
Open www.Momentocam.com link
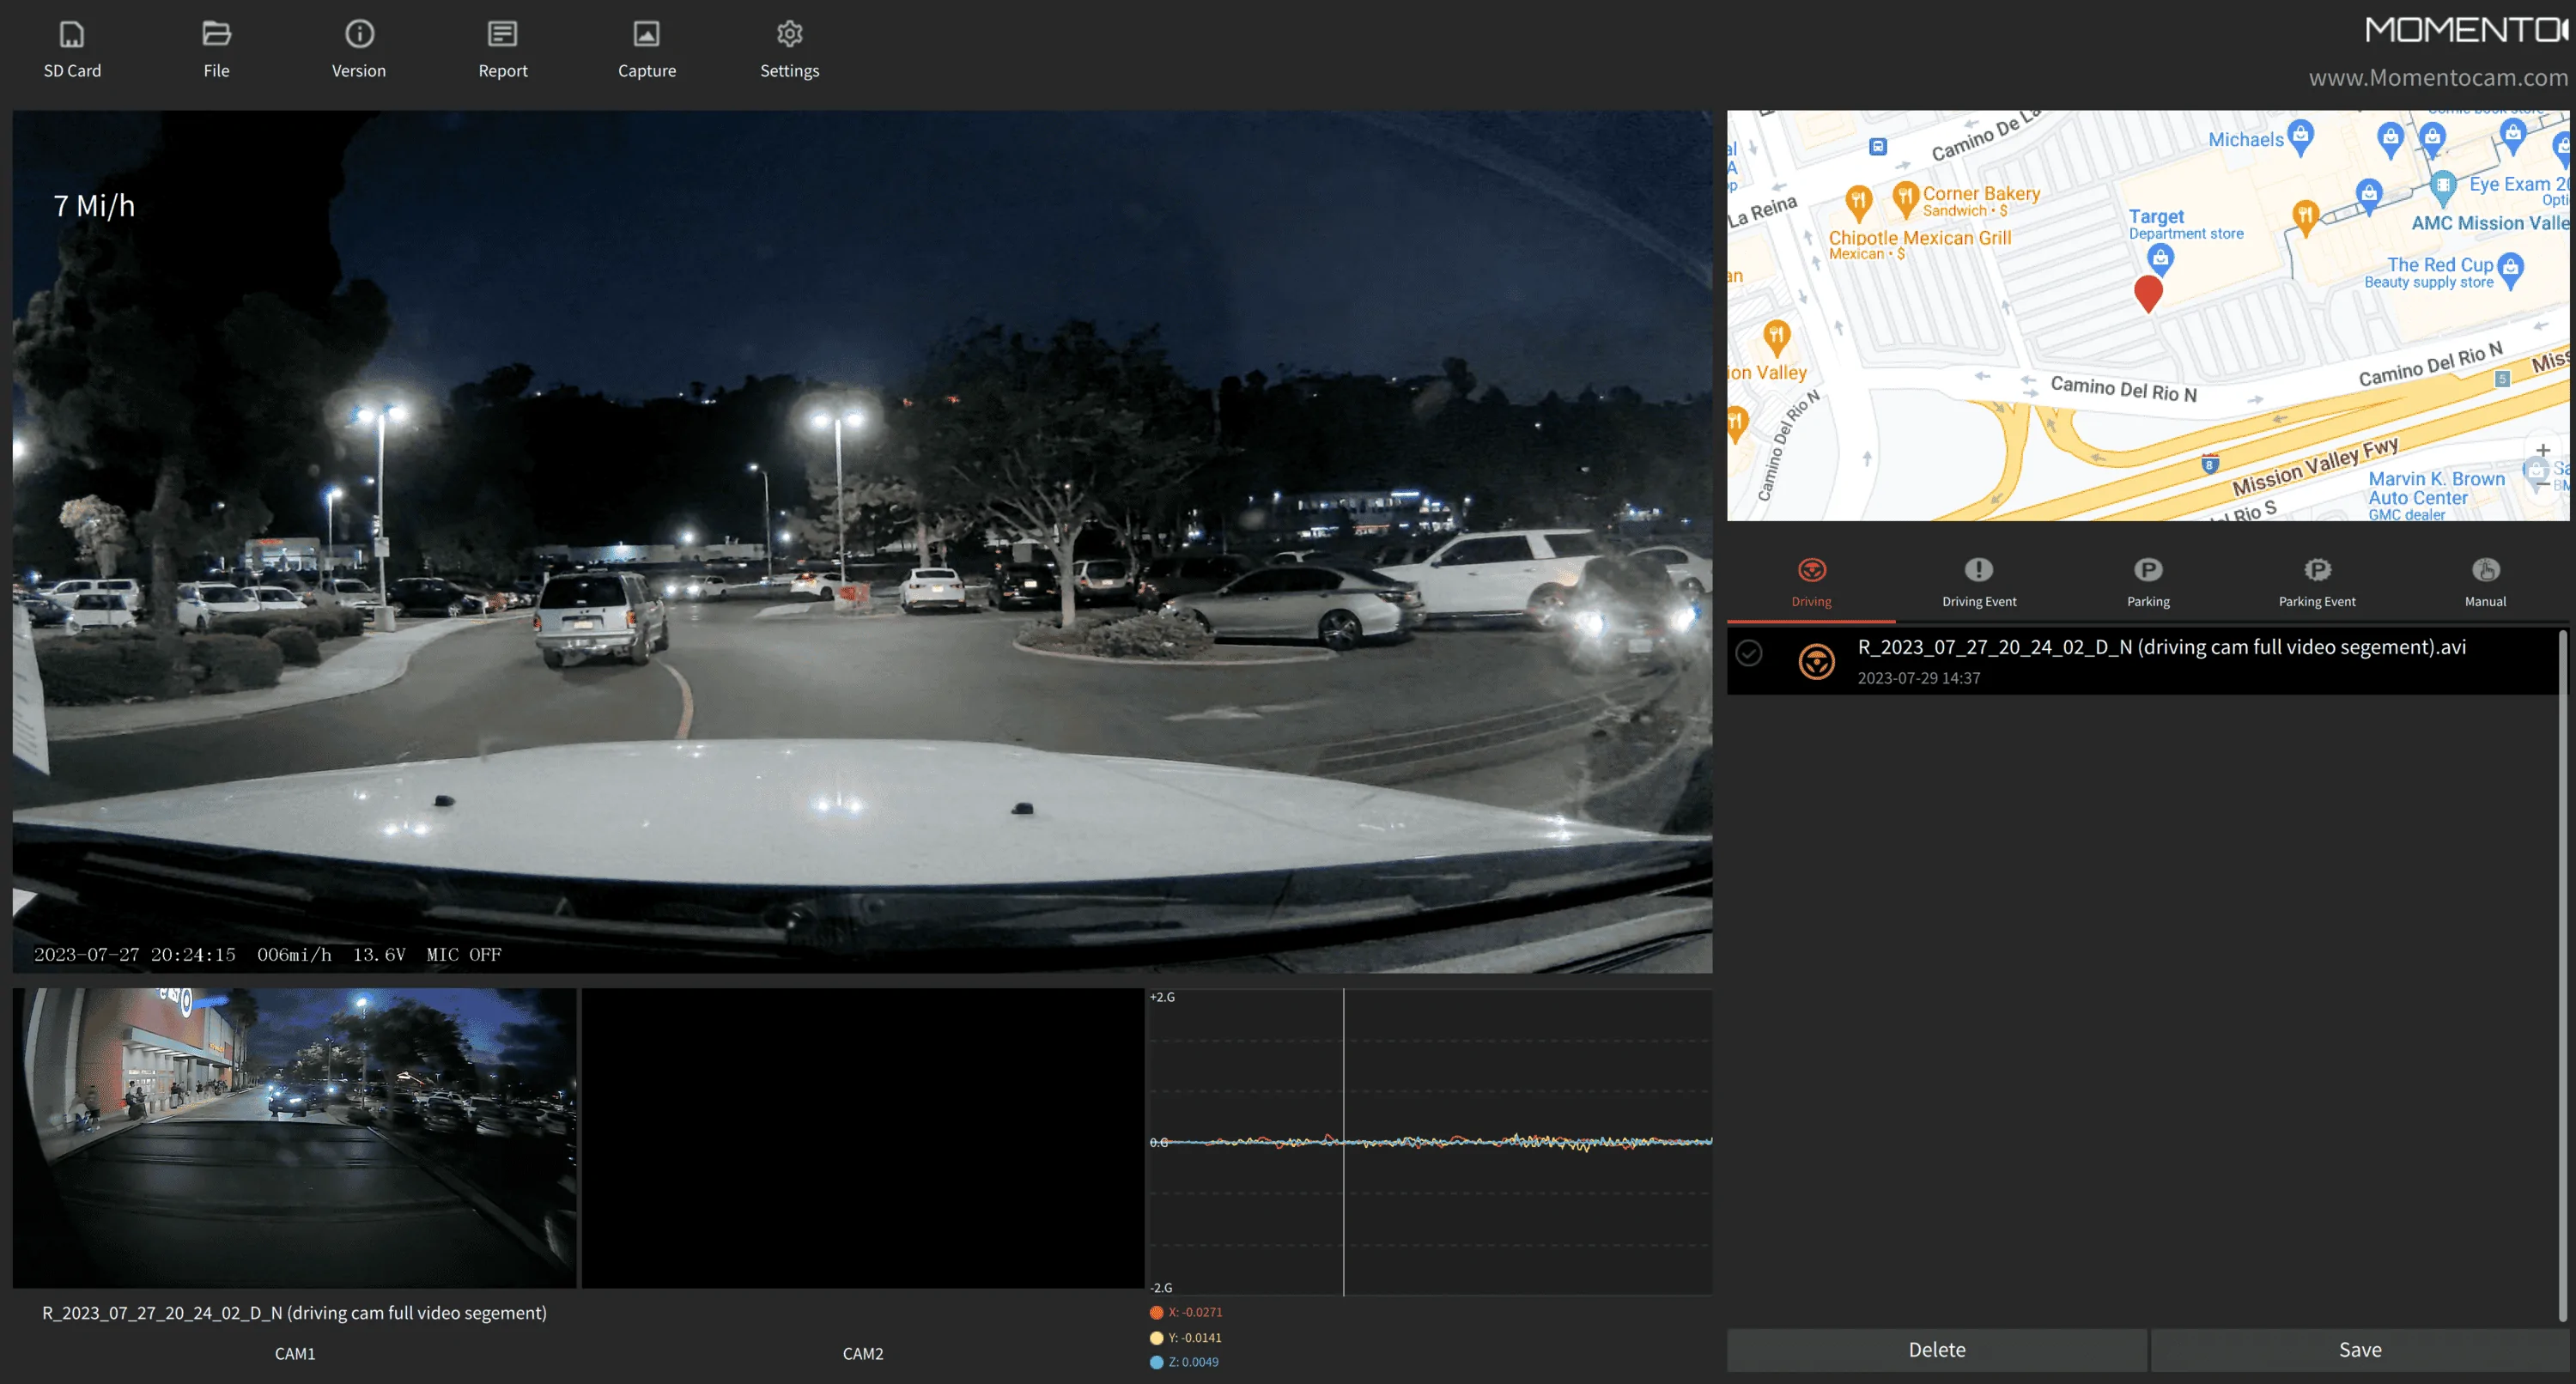pyautogui.click(x=2437, y=77)
